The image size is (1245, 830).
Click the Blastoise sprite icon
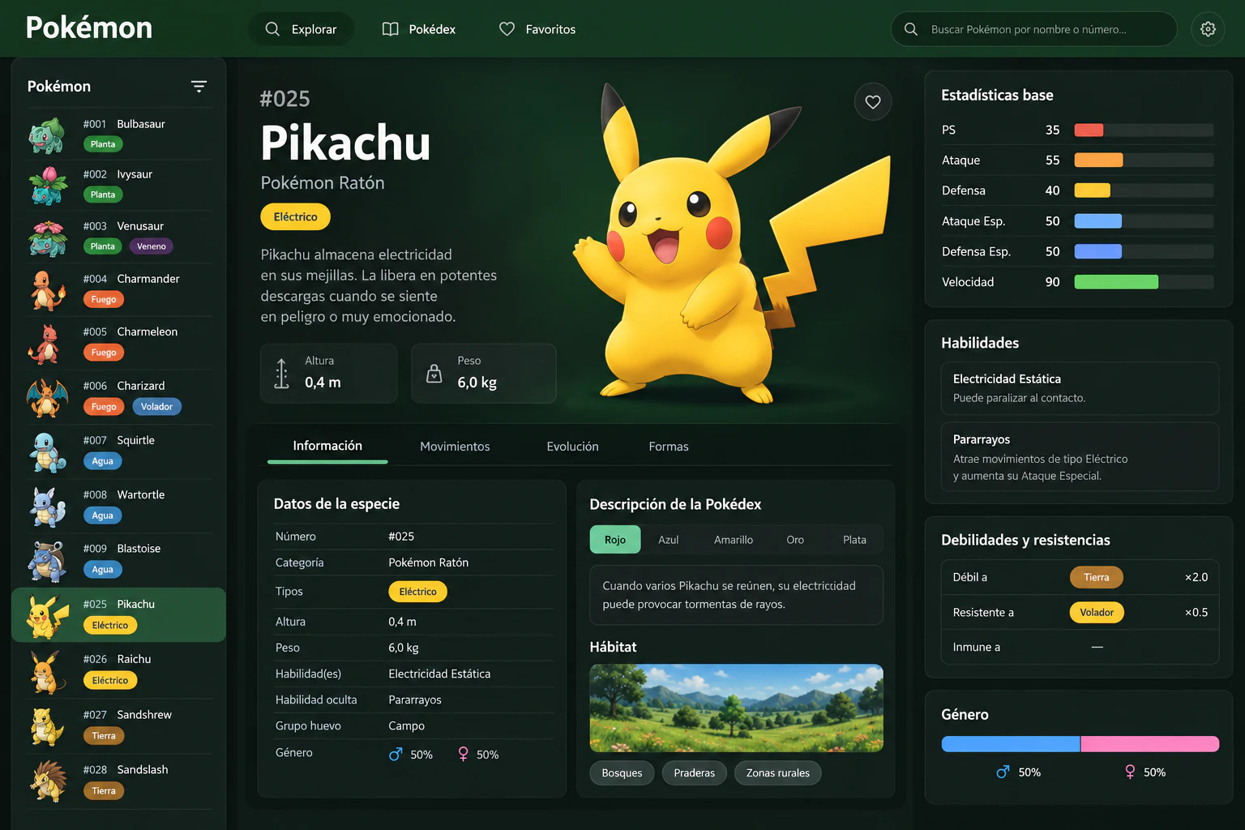pyautogui.click(x=46, y=561)
